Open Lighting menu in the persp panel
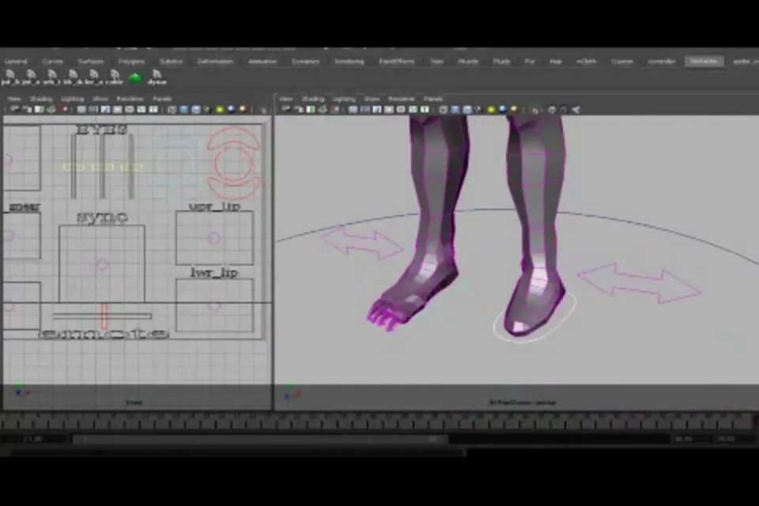The image size is (759, 506). pyautogui.click(x=344, y=99)
